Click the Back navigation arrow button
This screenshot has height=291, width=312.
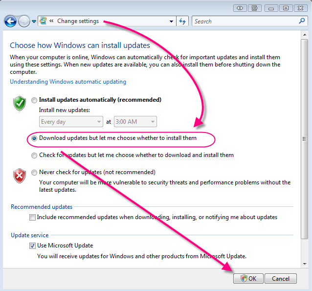pyautogui.click(x=10, y=21)
